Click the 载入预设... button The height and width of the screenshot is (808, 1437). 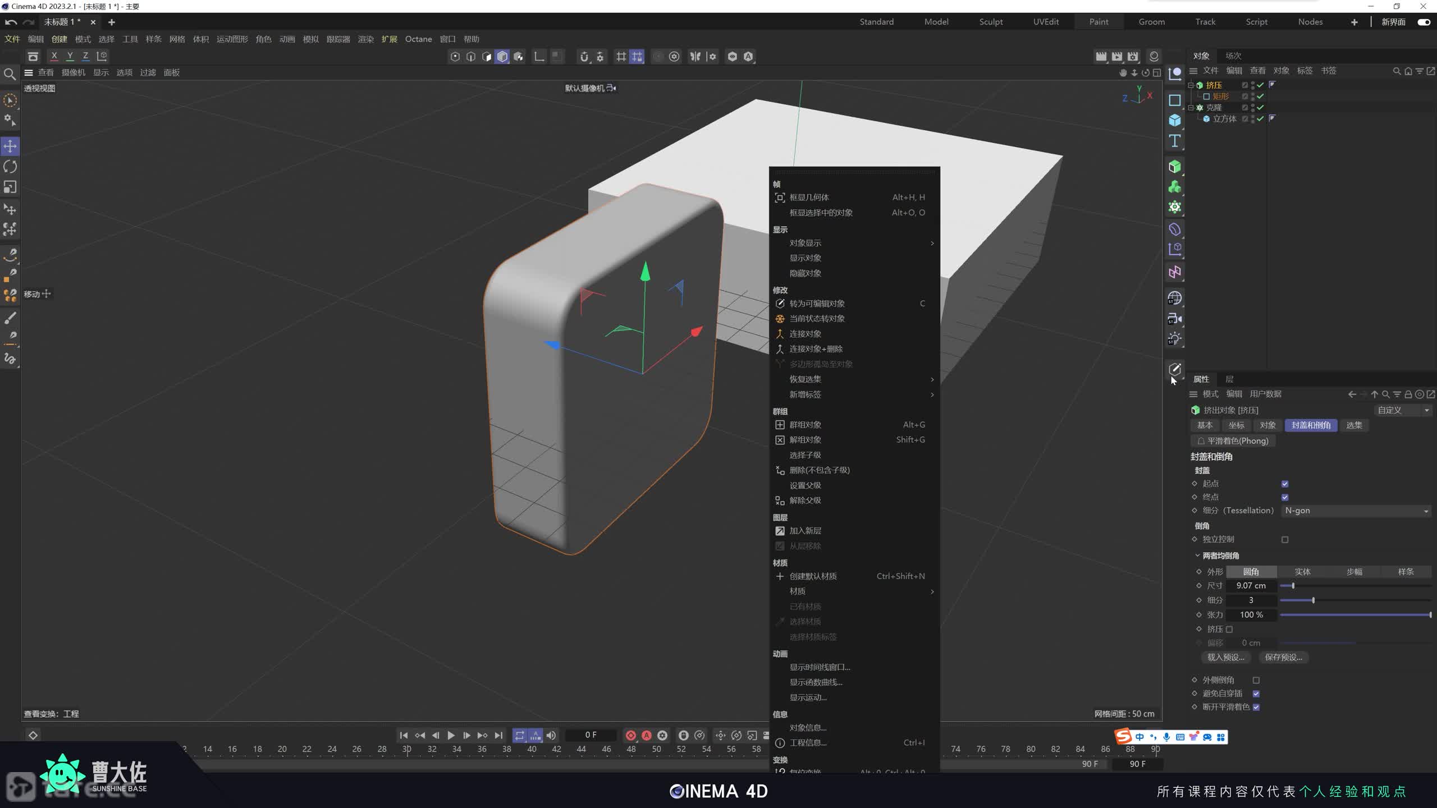click(1225, 658)
